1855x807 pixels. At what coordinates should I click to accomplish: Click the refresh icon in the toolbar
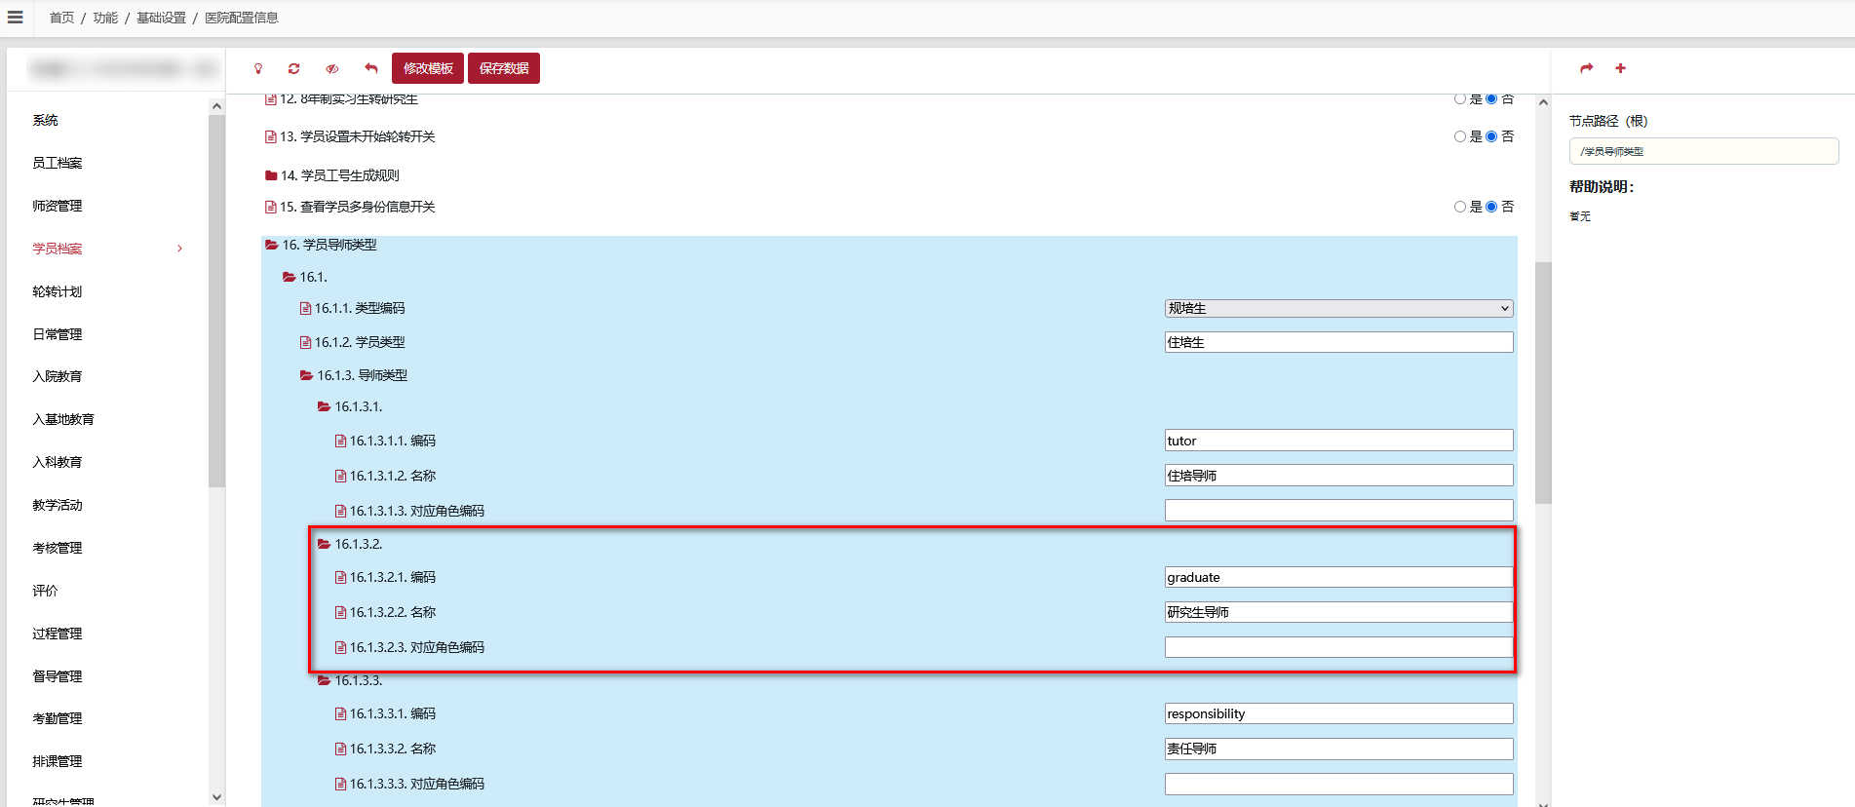pos(293,68)
